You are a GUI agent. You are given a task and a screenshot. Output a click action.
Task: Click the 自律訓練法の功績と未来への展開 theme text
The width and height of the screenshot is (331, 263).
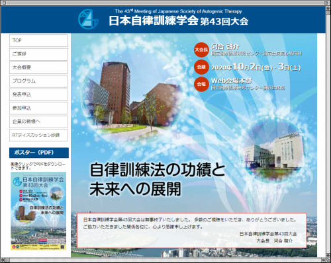[x=157, y=179]
